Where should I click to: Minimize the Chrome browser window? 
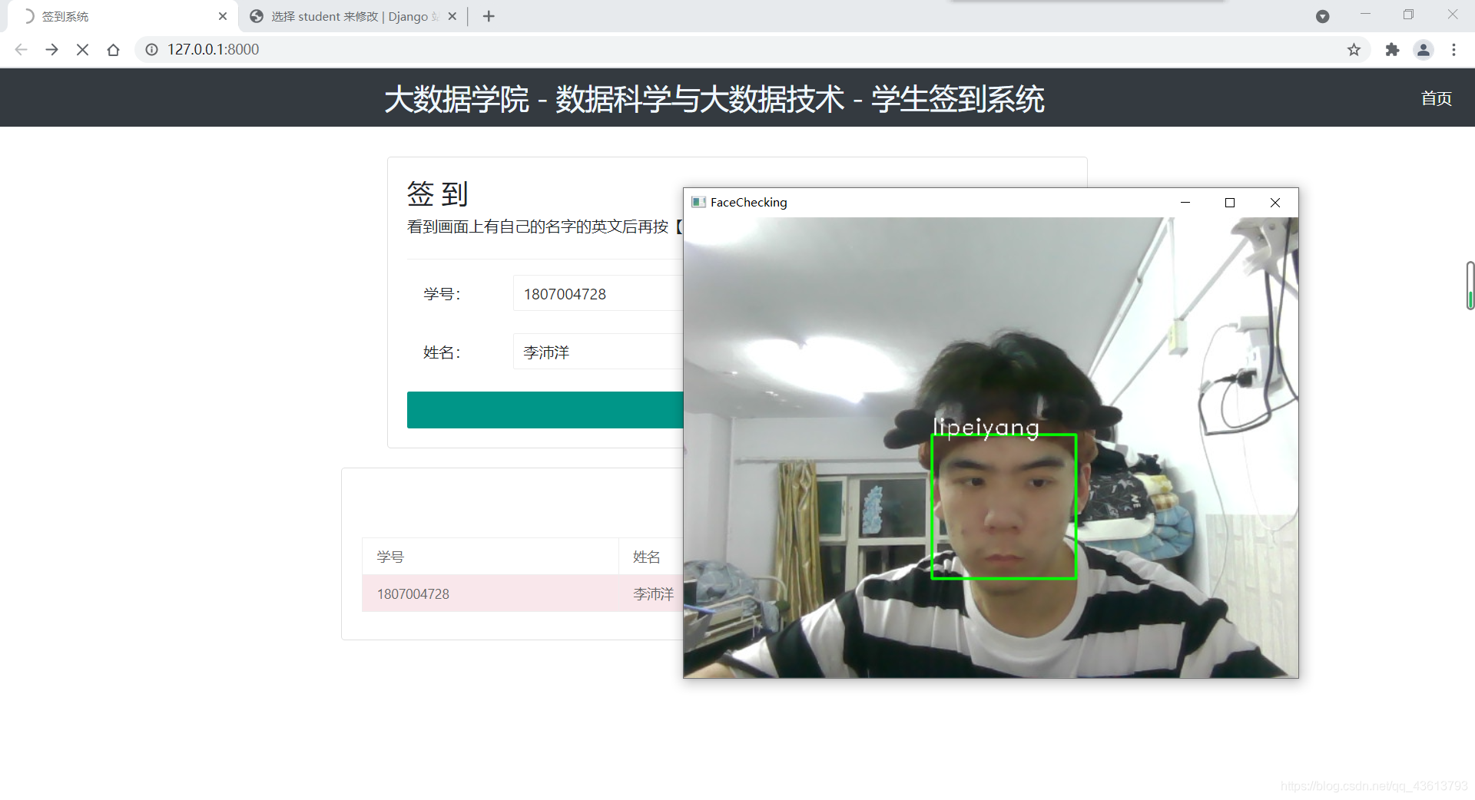click(1365, 15)
